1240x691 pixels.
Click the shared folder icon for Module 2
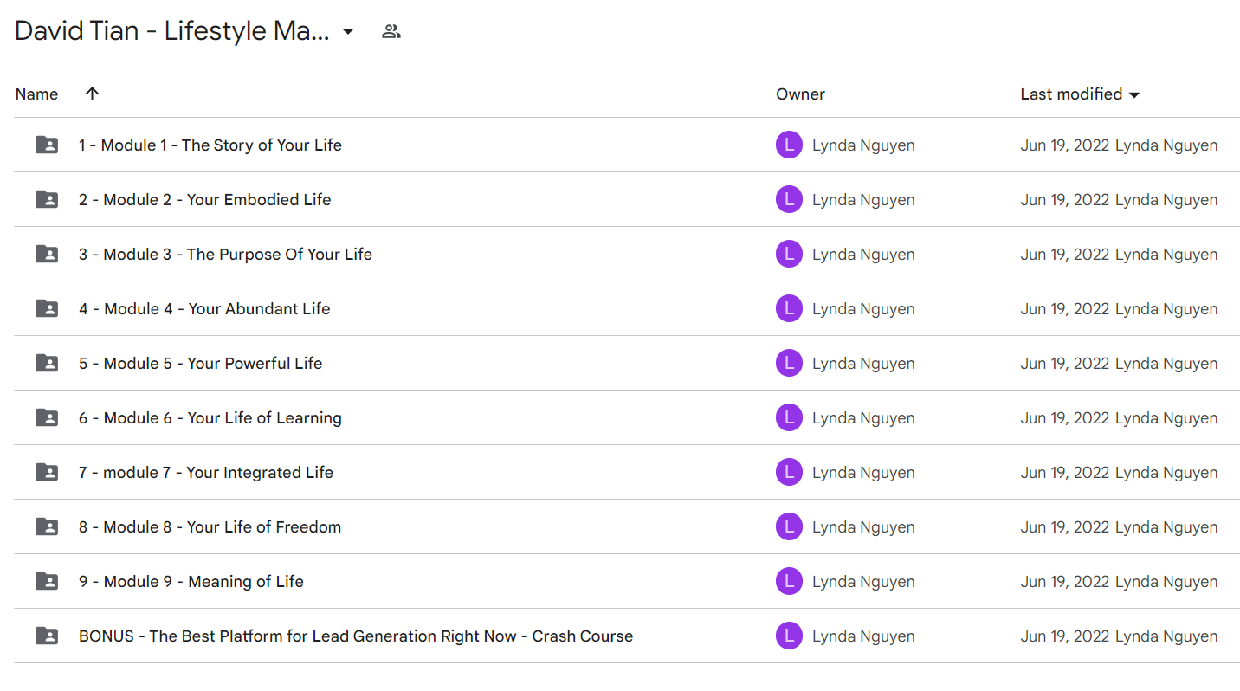[x=47, y=199]
